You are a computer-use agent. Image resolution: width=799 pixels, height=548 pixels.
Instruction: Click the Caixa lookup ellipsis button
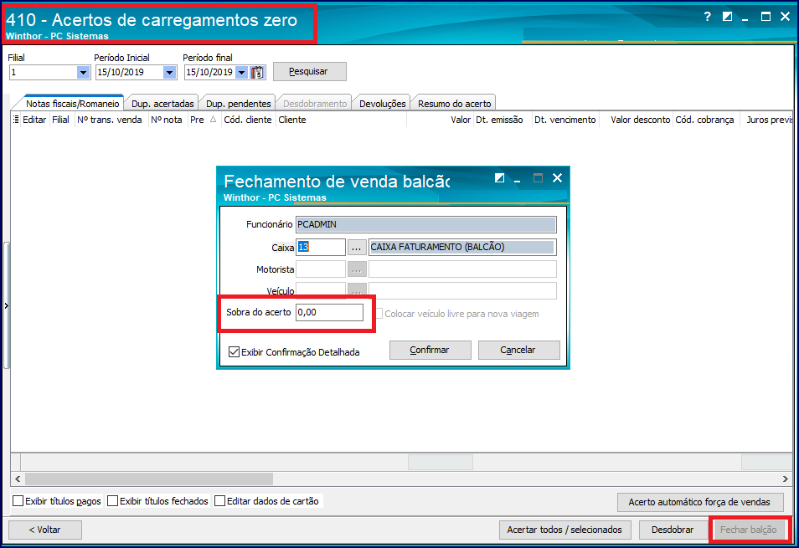356,248
